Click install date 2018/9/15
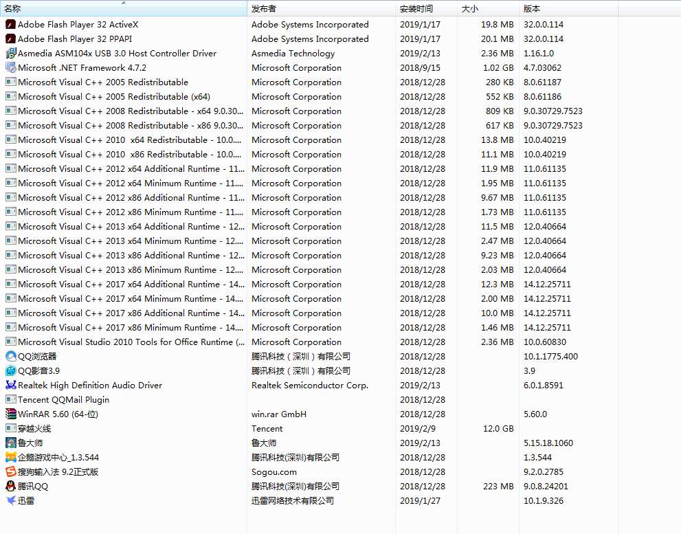 (420, 68)
